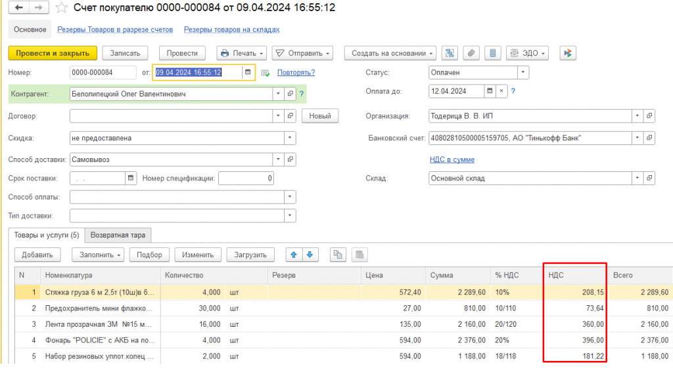Click the Добавить row button
The height and width of the screenshot is (378, 673).
pos(37,255)
